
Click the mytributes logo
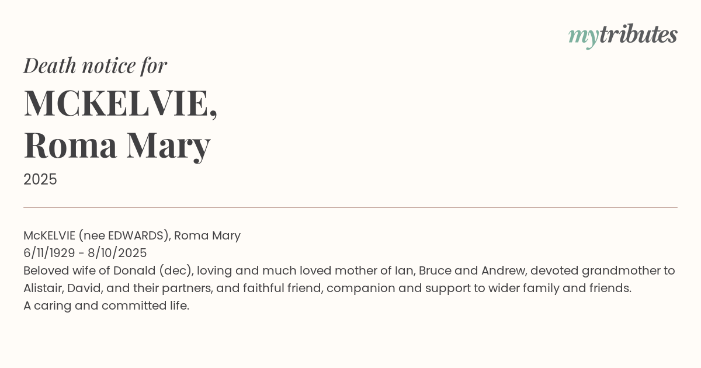tap(623, 36)
